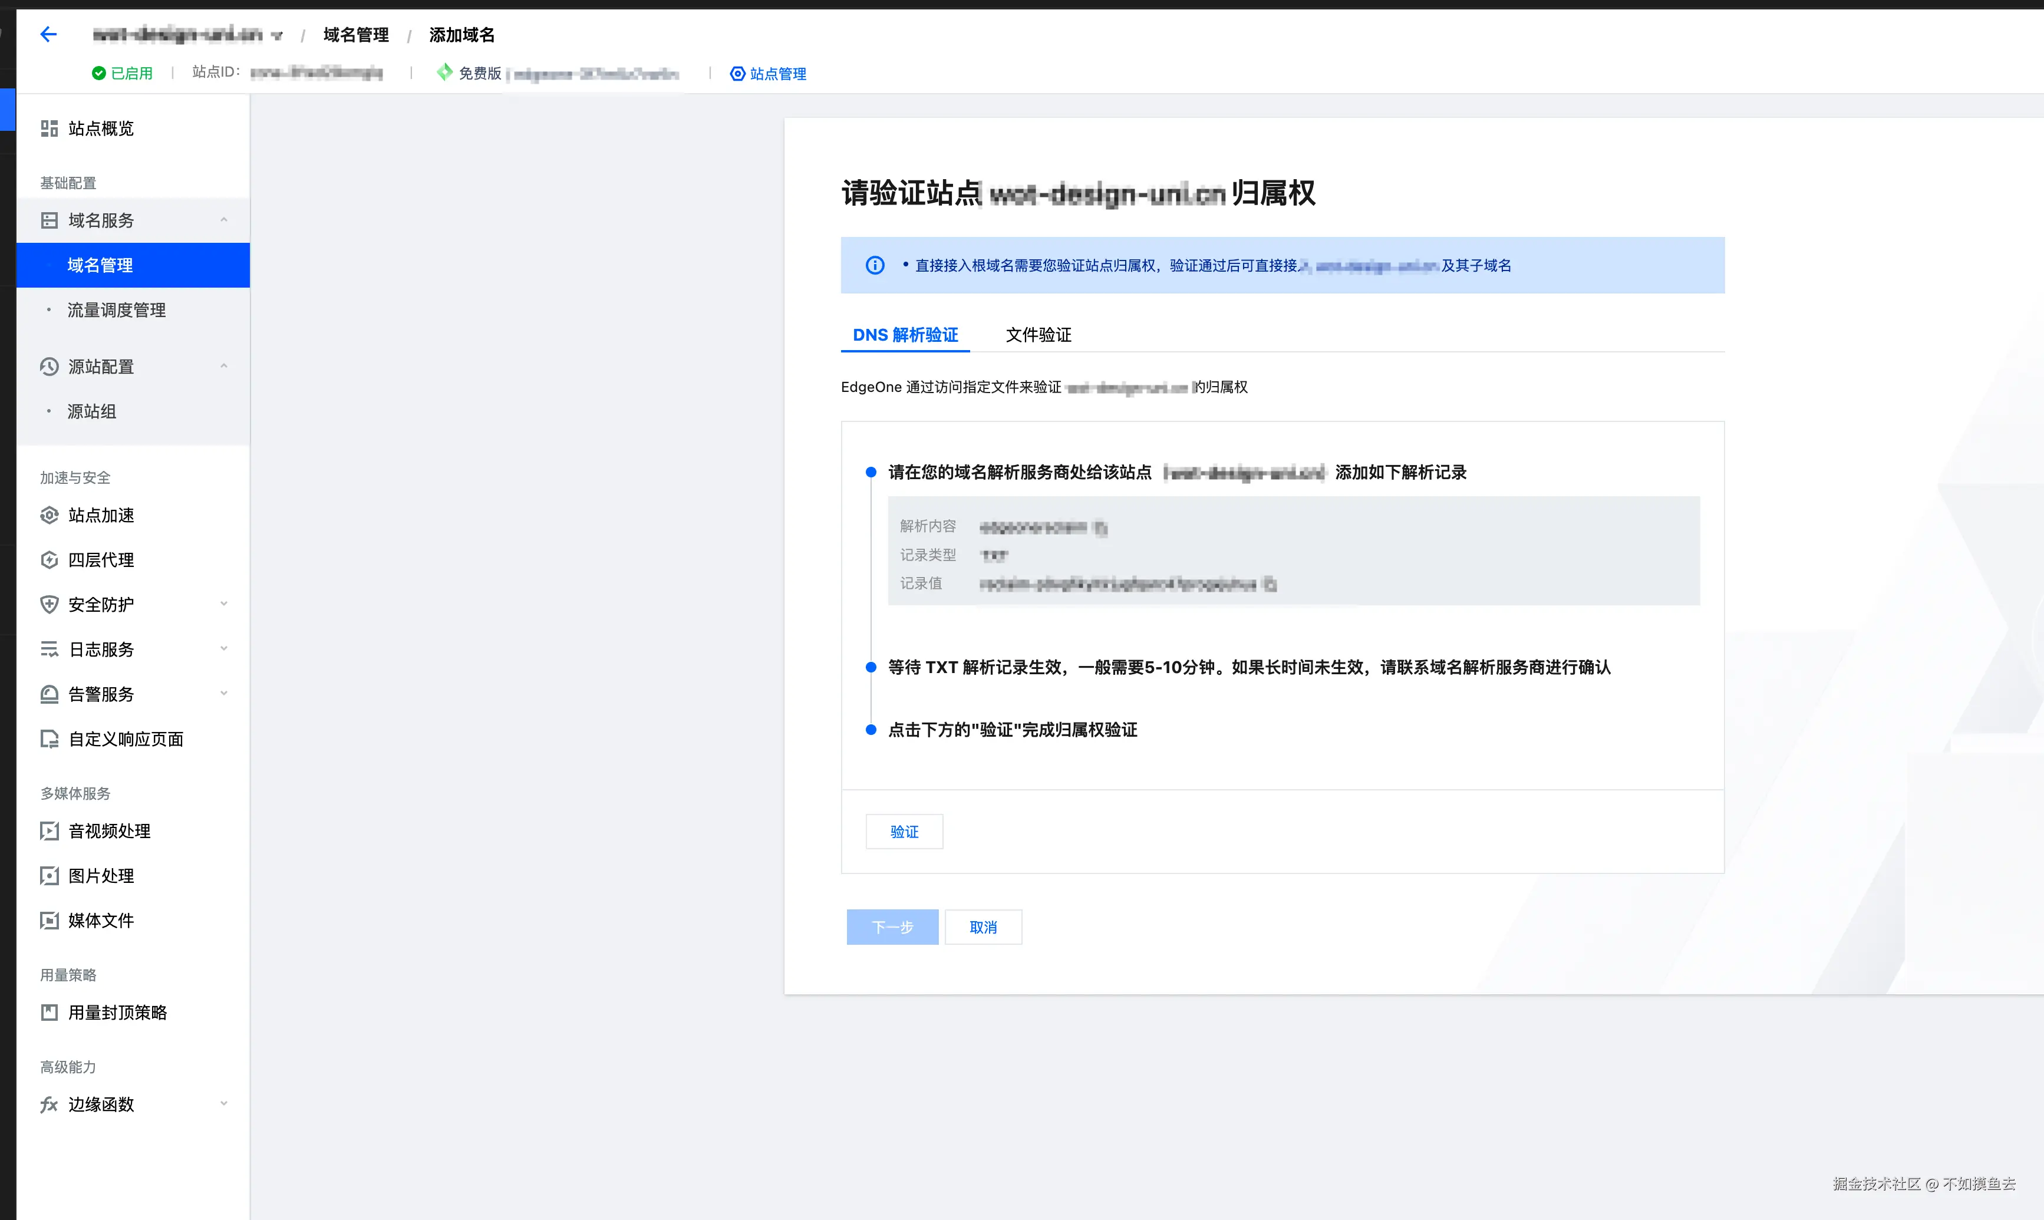The image size is (2044, 1220).
Task: Click the verify (验证) button
Action: tap(904, 832)
